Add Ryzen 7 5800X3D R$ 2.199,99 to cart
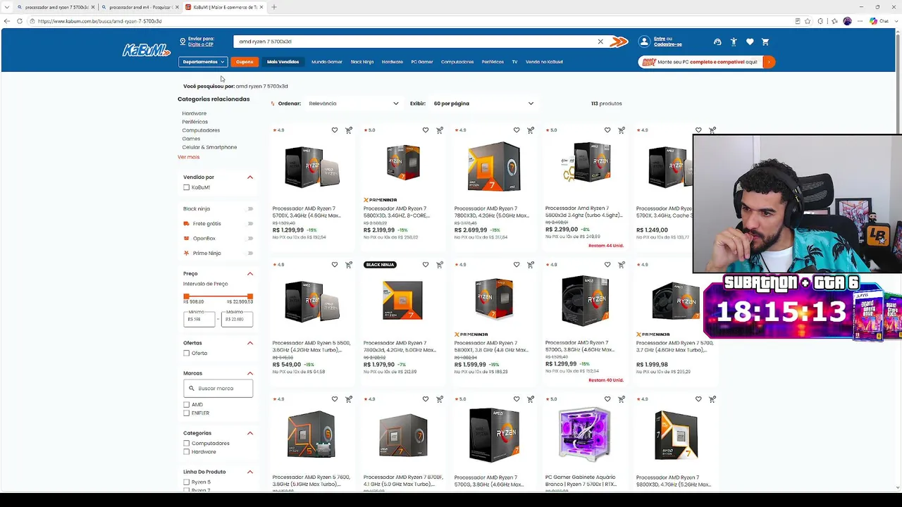This screenshot has width=902, height=507. [440, 130]
